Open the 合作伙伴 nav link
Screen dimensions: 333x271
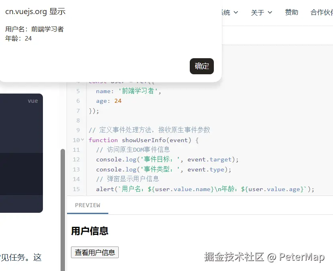321,12
